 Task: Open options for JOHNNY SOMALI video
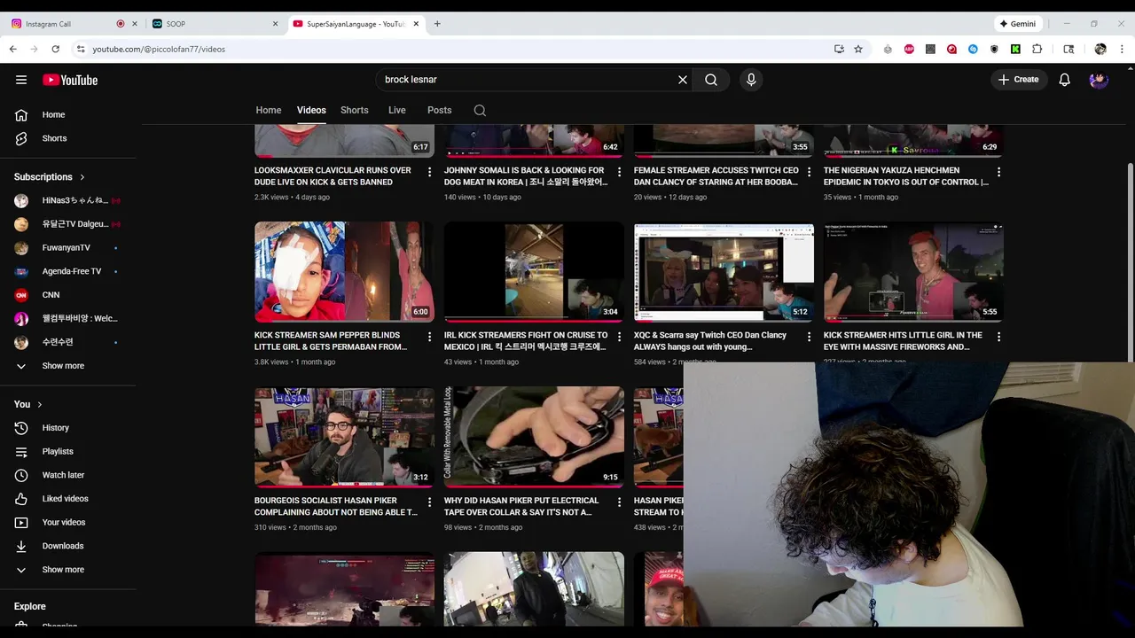[x=619, y=171]
